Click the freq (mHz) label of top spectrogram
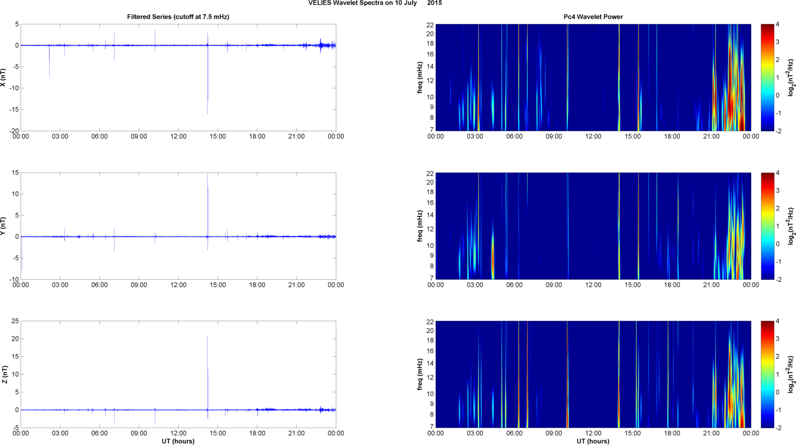 (420, 77)
